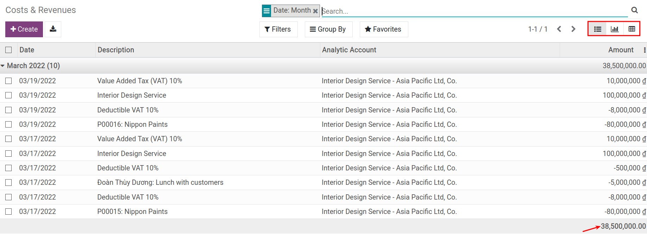Go to the next page arrow

pos(573,29)
